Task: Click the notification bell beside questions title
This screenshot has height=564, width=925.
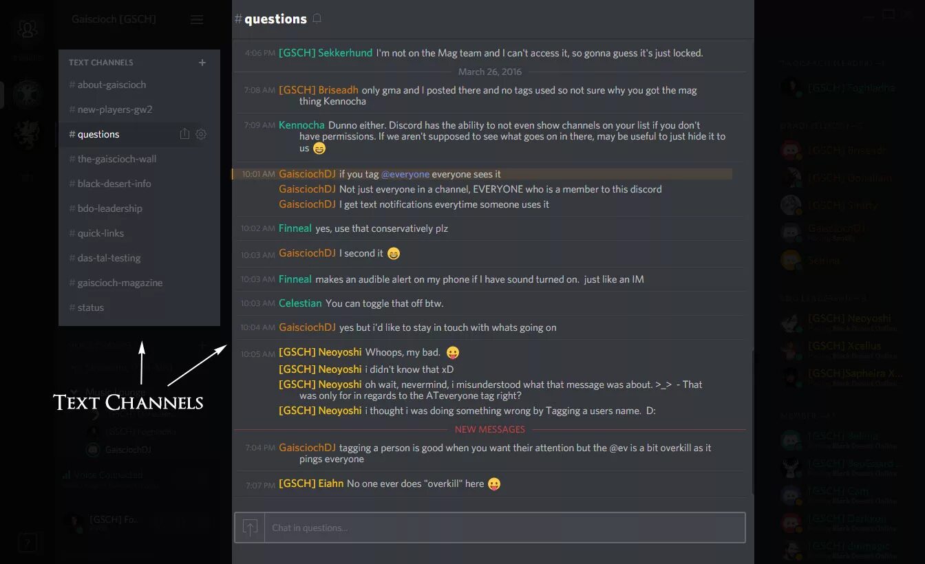Action: tap(317, 19)
